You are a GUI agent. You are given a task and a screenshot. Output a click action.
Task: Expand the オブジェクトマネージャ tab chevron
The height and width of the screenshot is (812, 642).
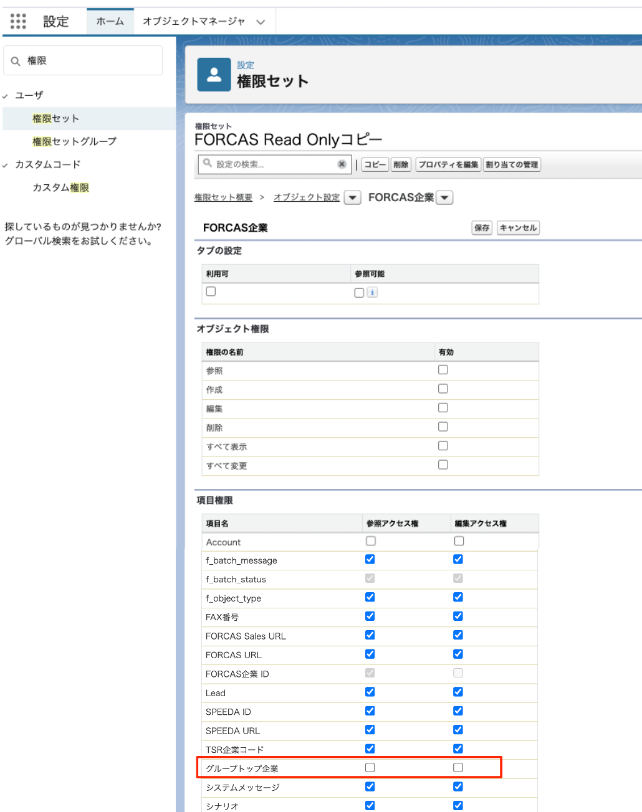(x=261, y=22)
